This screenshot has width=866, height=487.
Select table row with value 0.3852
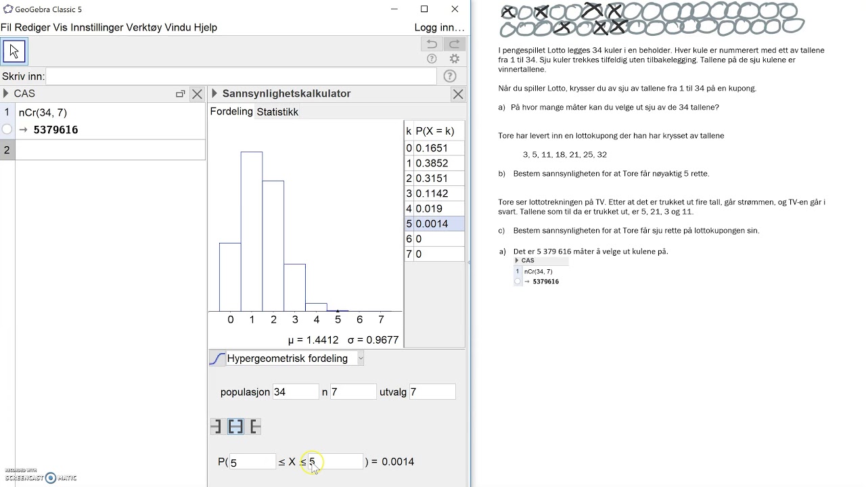coord(435,163)
